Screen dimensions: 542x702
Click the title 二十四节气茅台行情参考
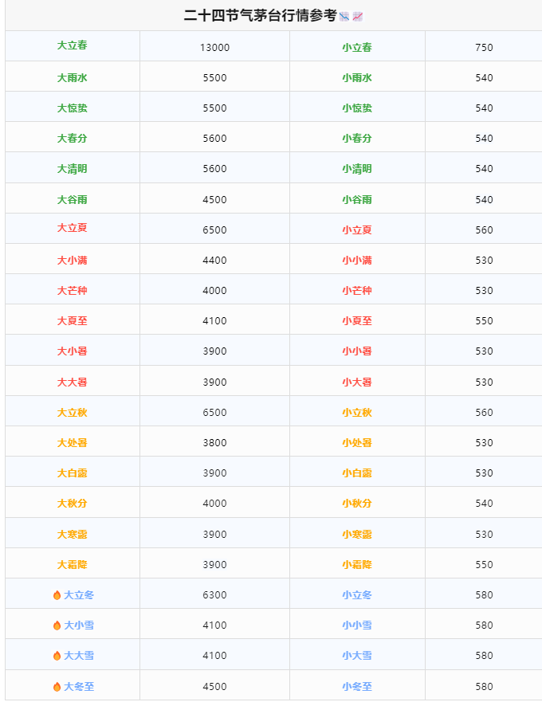tap(261, 16)
